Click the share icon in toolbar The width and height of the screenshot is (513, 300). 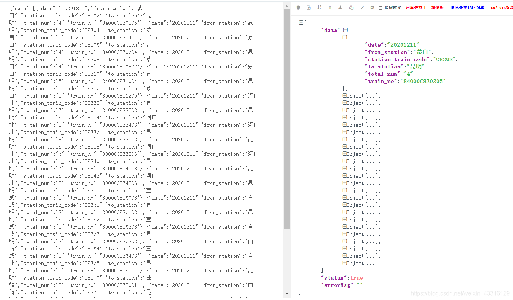point(373,8)
